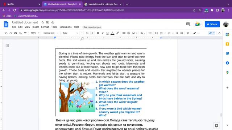Open the File menu
The height and width of the screenshot is (130, 232).
click(x=14, y=27)
